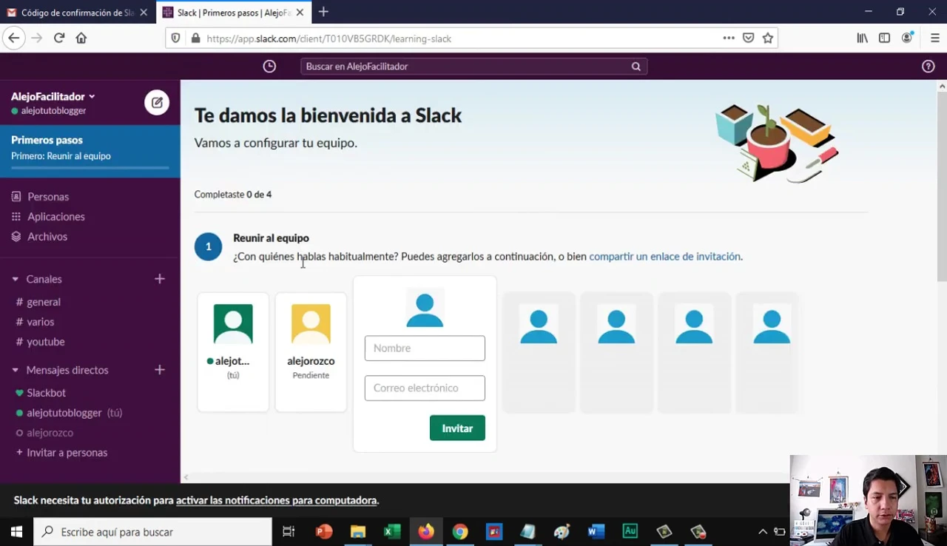947x546 pixels.
Task: Click the Personas sidebar icon
Action: 16,197
